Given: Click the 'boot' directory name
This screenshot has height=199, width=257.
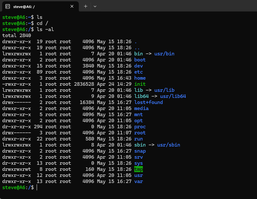Looking at the screenshot, I should [140, 60].
